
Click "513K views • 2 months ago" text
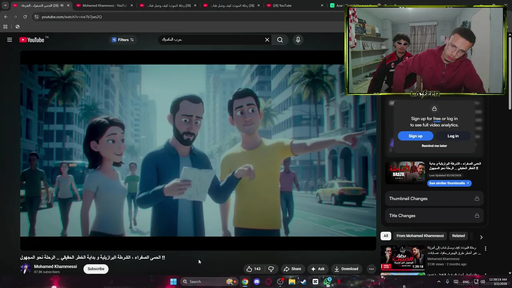(x=447, y=264)
